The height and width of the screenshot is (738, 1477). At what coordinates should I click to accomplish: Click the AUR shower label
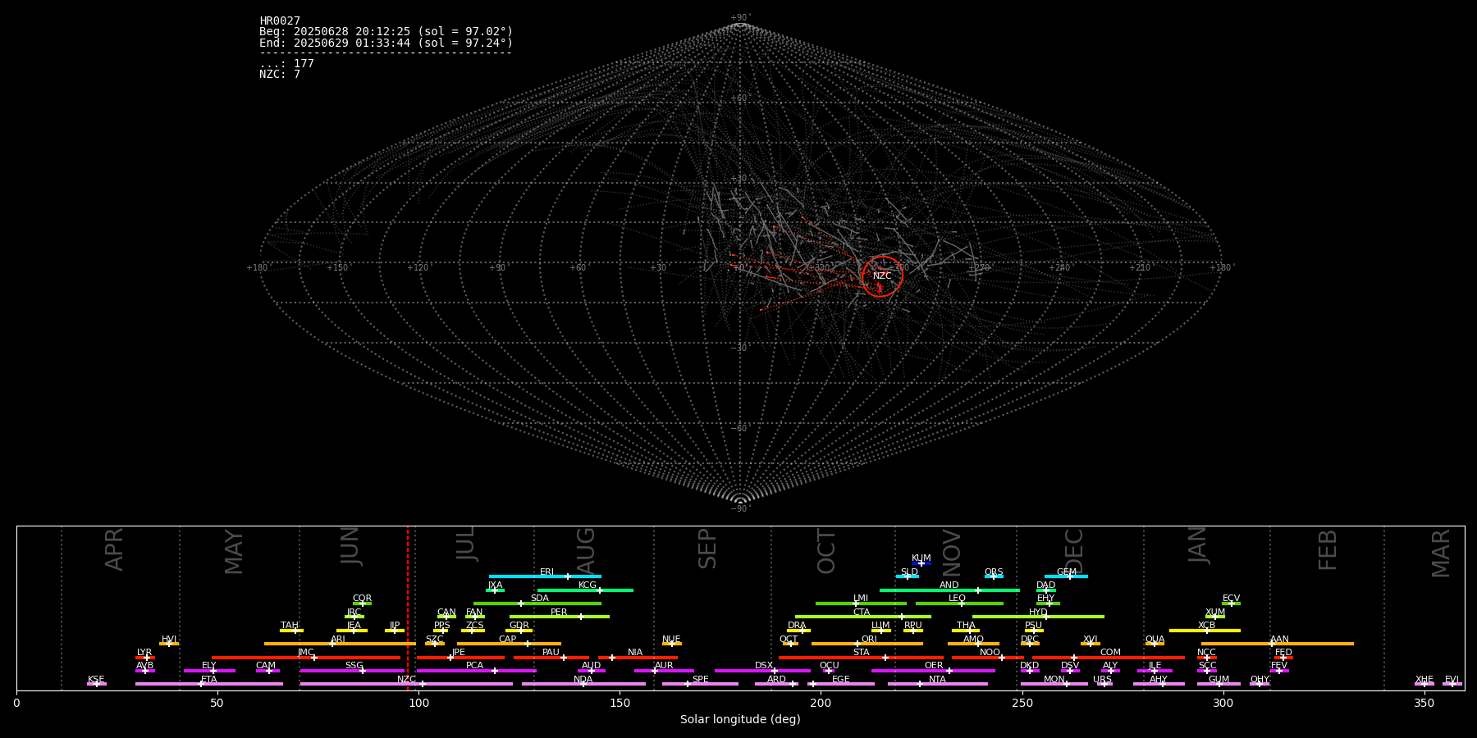(x=664, y=666)
